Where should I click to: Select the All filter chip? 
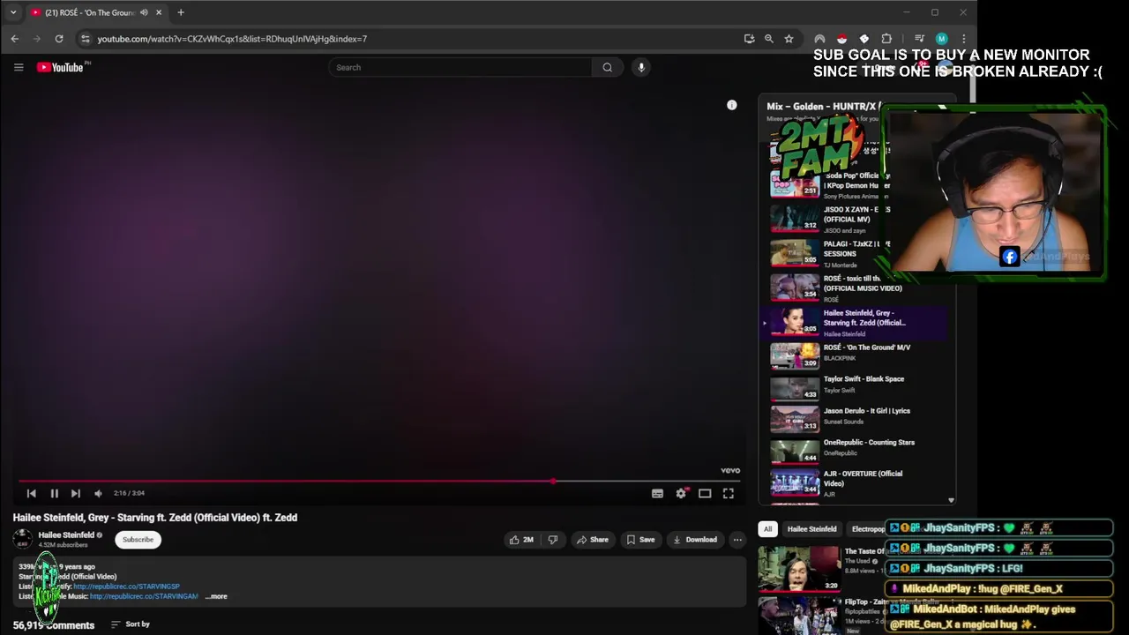pos(767,529)
